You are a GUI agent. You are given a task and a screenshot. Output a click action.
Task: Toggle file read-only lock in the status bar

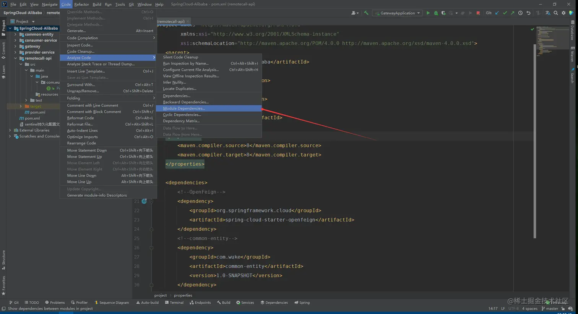tap(563, 309)
